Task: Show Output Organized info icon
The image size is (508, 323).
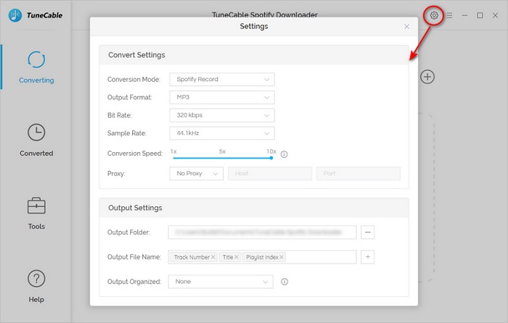Action: click(284, 282)
